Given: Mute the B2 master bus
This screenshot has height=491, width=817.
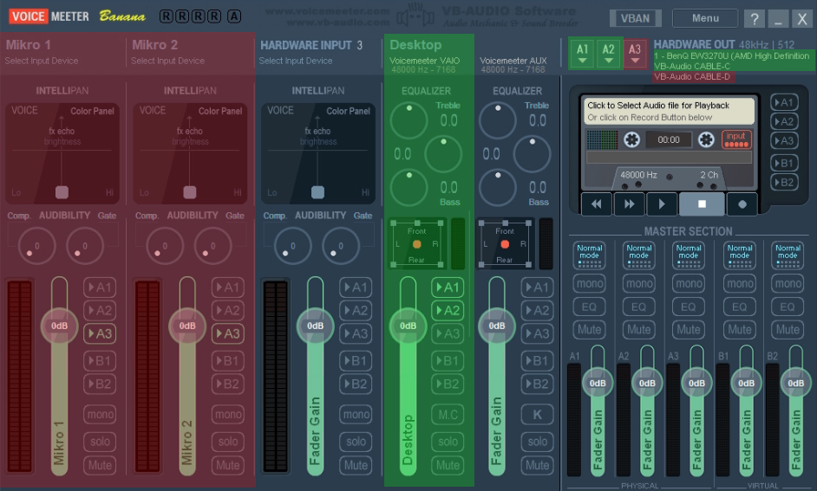Looking at the screenshot, I should click(788, 330).
